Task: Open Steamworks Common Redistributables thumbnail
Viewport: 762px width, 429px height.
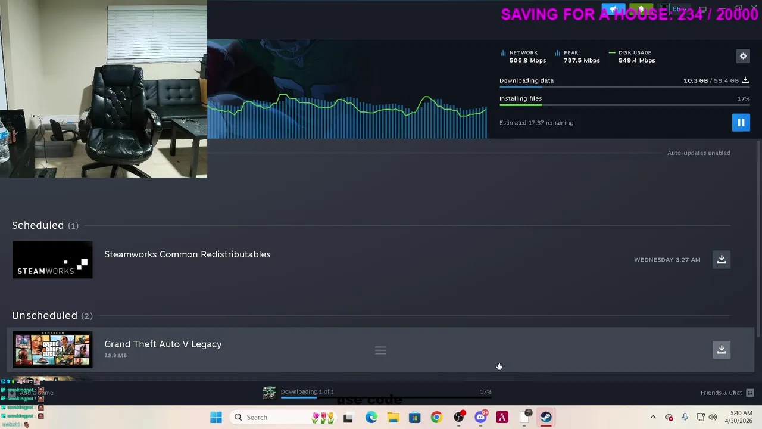Action: [x=52, y=260]
